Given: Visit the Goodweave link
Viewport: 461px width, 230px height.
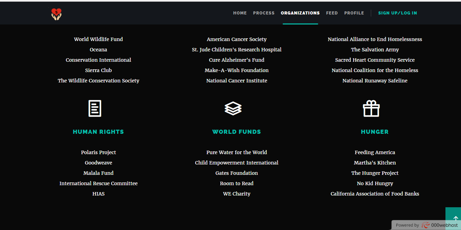Looking at the screenshot, I should 98,163.
